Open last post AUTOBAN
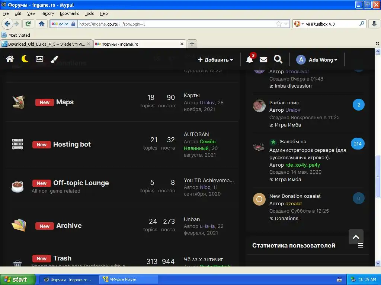The width and height of the screenshot is (381, 285). pos(196,134)
